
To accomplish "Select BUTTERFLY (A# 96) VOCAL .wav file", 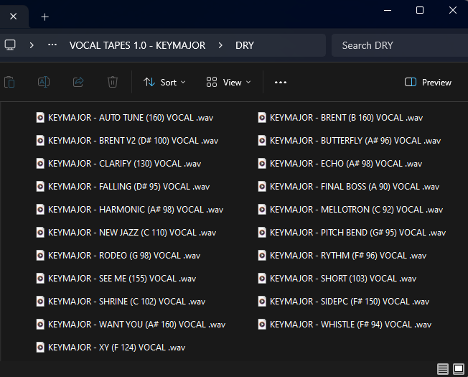I will 350,141.
